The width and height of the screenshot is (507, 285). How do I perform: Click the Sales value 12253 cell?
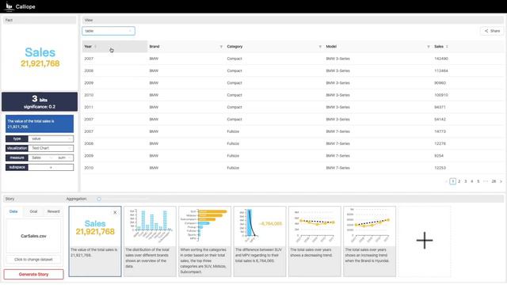(440, 168)
